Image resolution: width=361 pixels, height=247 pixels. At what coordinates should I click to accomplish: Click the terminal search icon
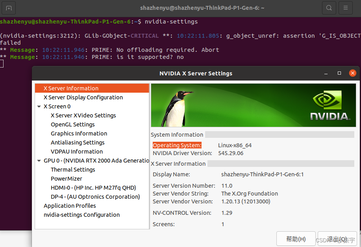click(x=329, y=8)
